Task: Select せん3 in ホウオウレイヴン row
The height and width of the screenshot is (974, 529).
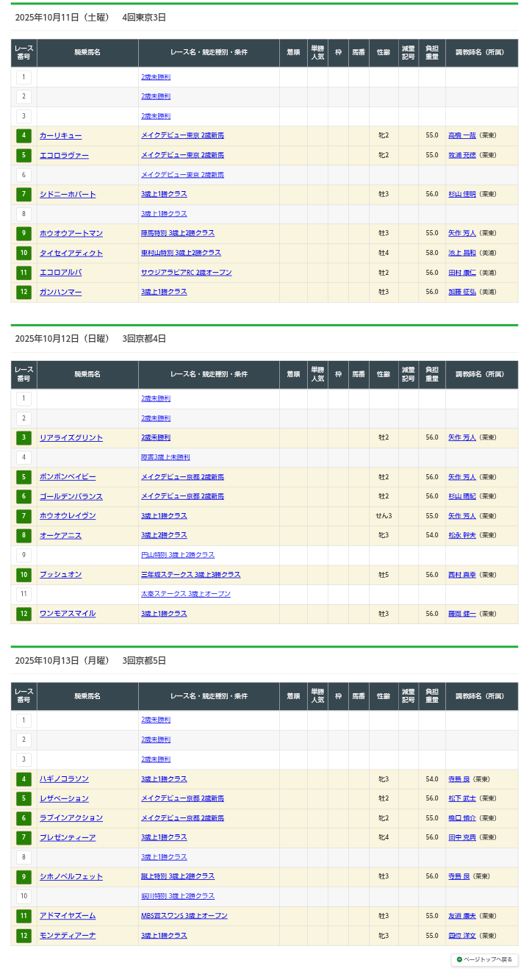Action: pos(384,516)
